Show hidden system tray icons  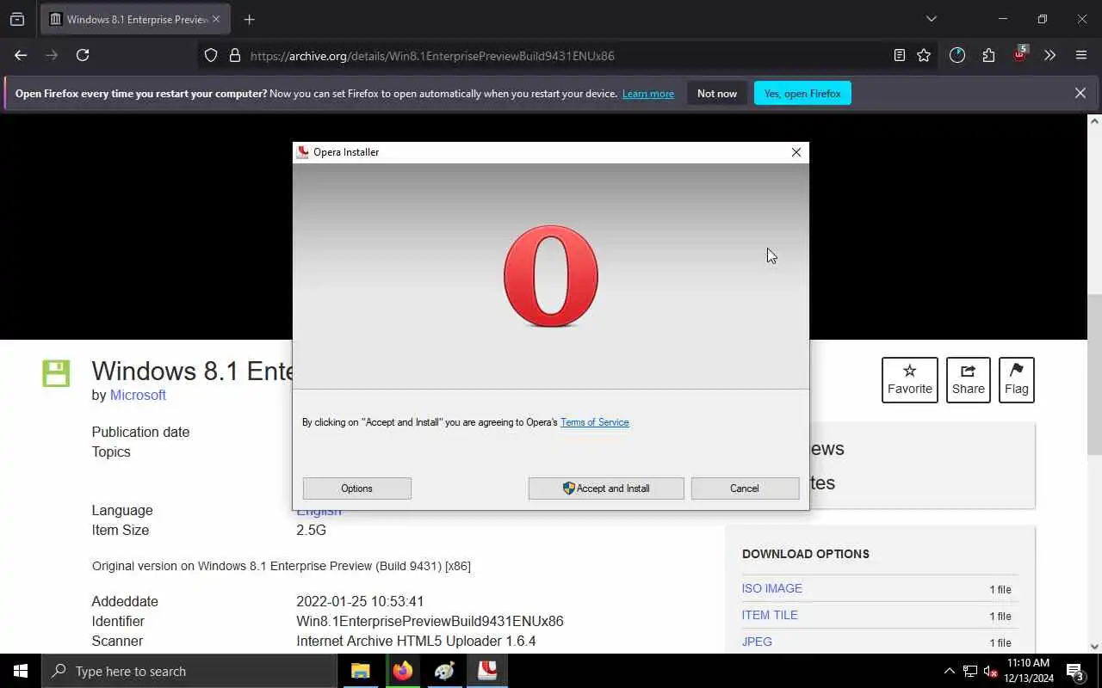point(949,671)
